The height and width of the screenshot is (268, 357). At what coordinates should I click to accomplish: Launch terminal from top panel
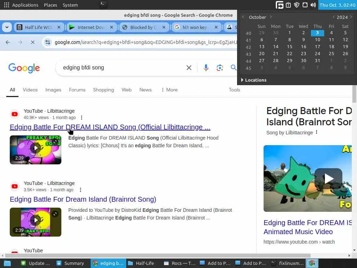pos(103,4)
